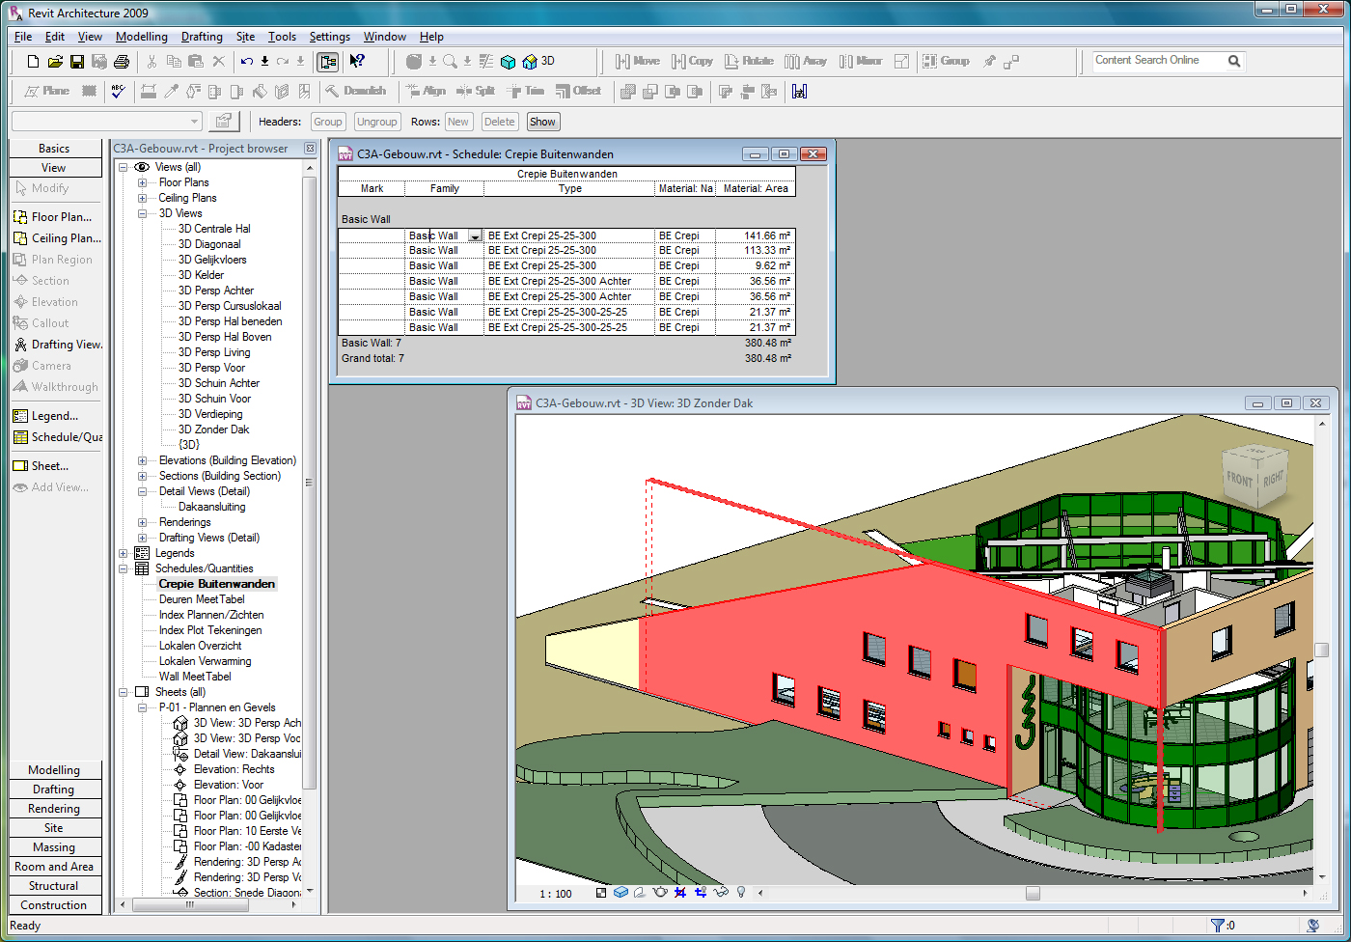Click the element properties icon beside type selector

coord(223,121)
